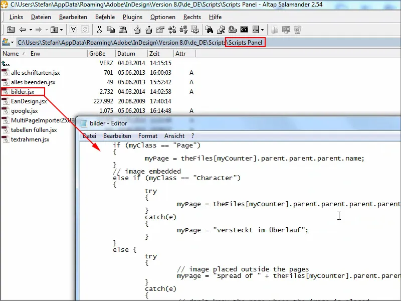Select textrahmen.jsx file
This screenshot has width=401, height=301.
(x=30, y=139)
